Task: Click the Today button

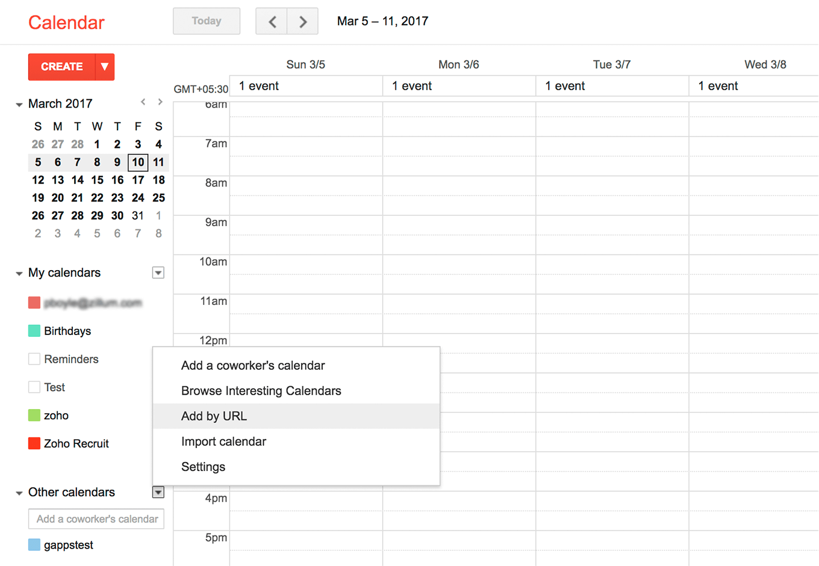Action: (x=207, y=21)
